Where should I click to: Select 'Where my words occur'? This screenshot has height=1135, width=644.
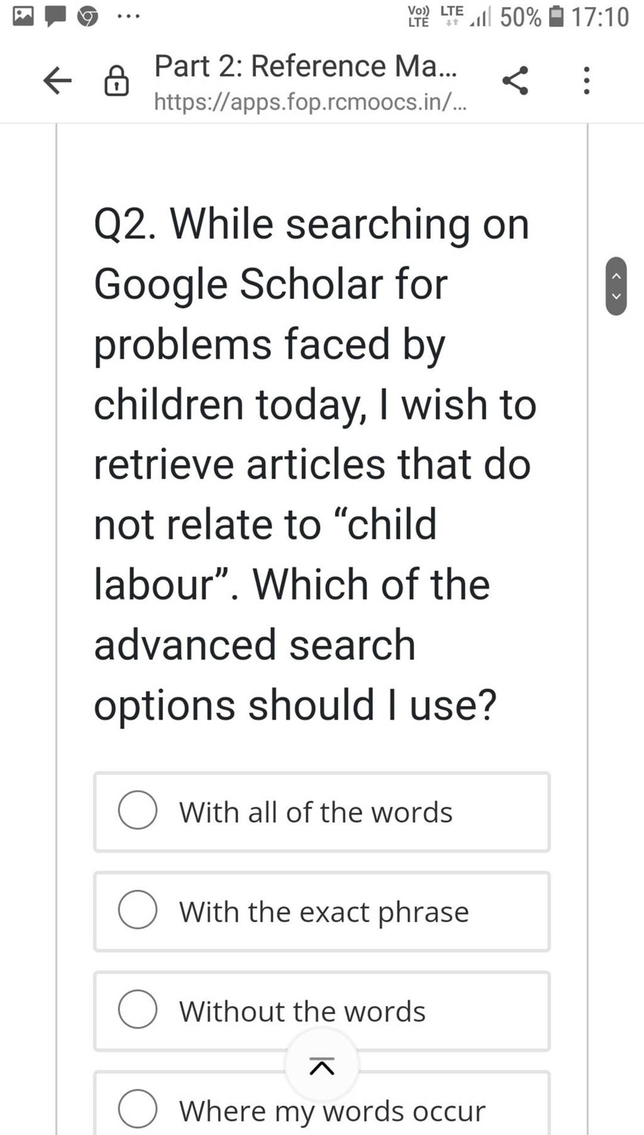[137, 1110]
